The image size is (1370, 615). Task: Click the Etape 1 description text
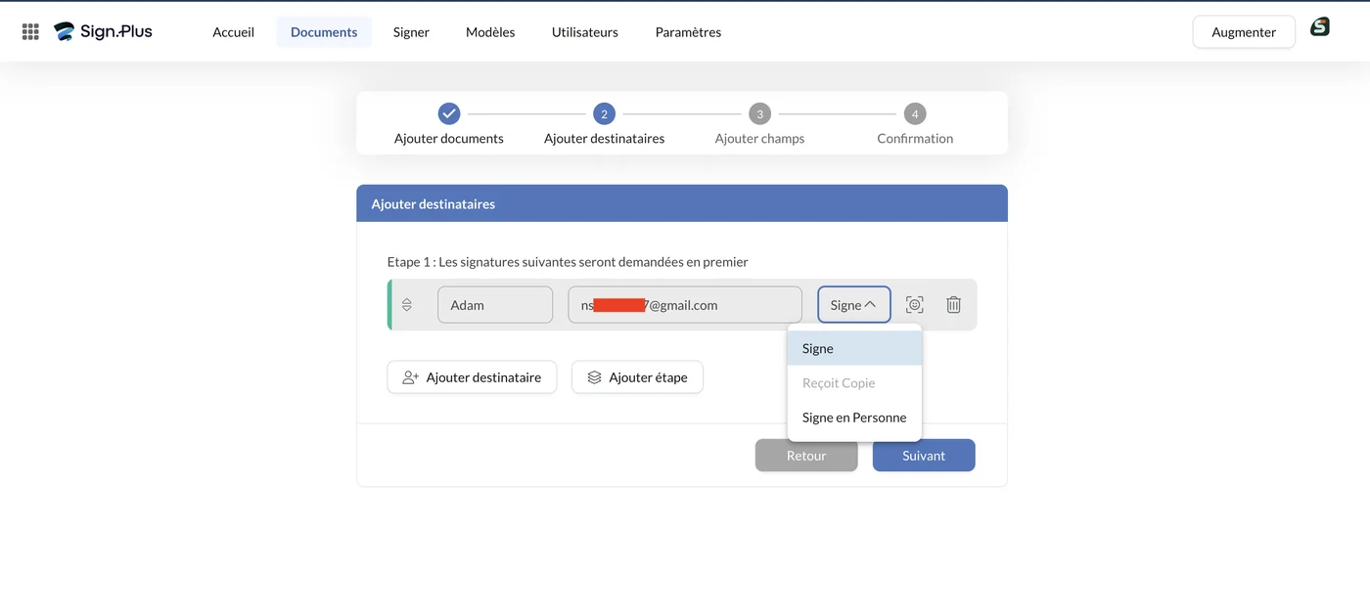click(x=568, y=262)
